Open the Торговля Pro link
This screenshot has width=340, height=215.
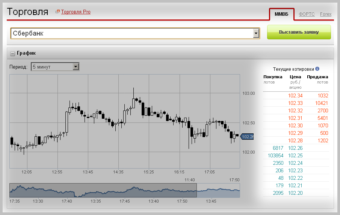coord(76,12)
